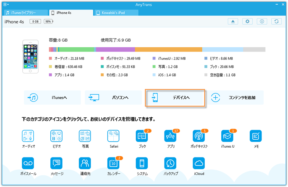Open the アプリ (Apps) category icon
The height and width of the screenshot is (187, 288).
point(170,136)
